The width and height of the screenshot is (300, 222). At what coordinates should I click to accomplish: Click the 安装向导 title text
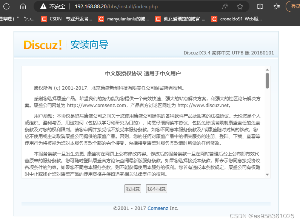[x=89, y=45]
